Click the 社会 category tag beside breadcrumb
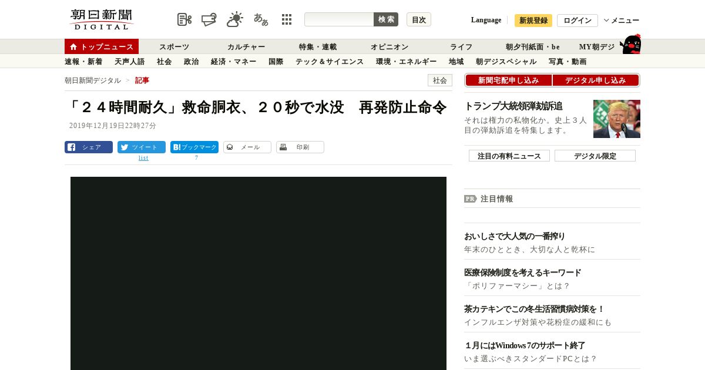The height and width of the screenshot is (370, 705). tap(440, 80)
